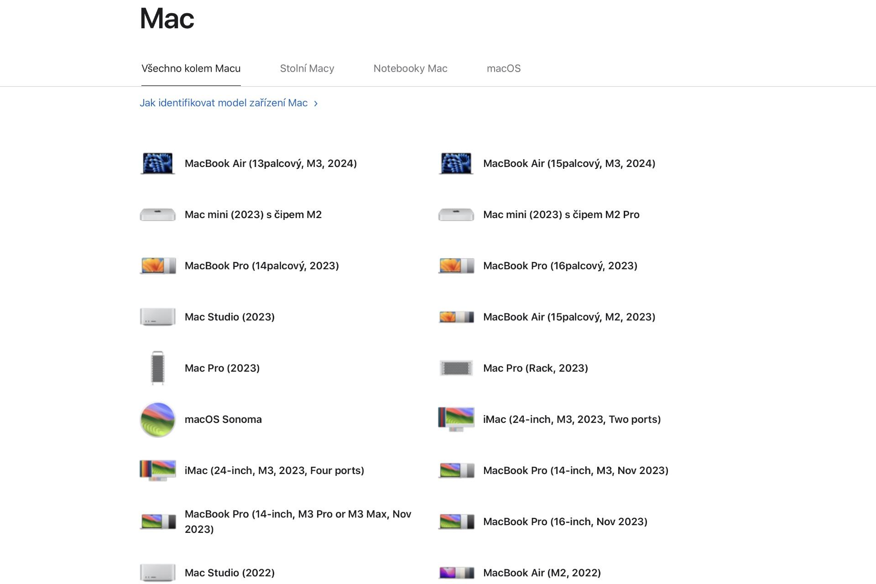
Task: Switch to the Stolní Macy tab
Action: pos(307,68)
